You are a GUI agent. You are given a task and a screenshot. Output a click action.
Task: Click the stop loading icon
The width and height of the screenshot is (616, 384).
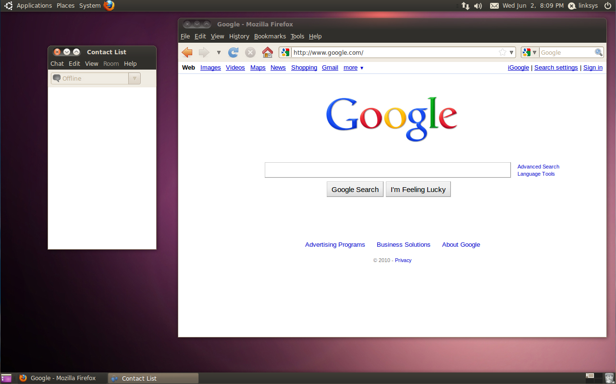tap(250, 52)
